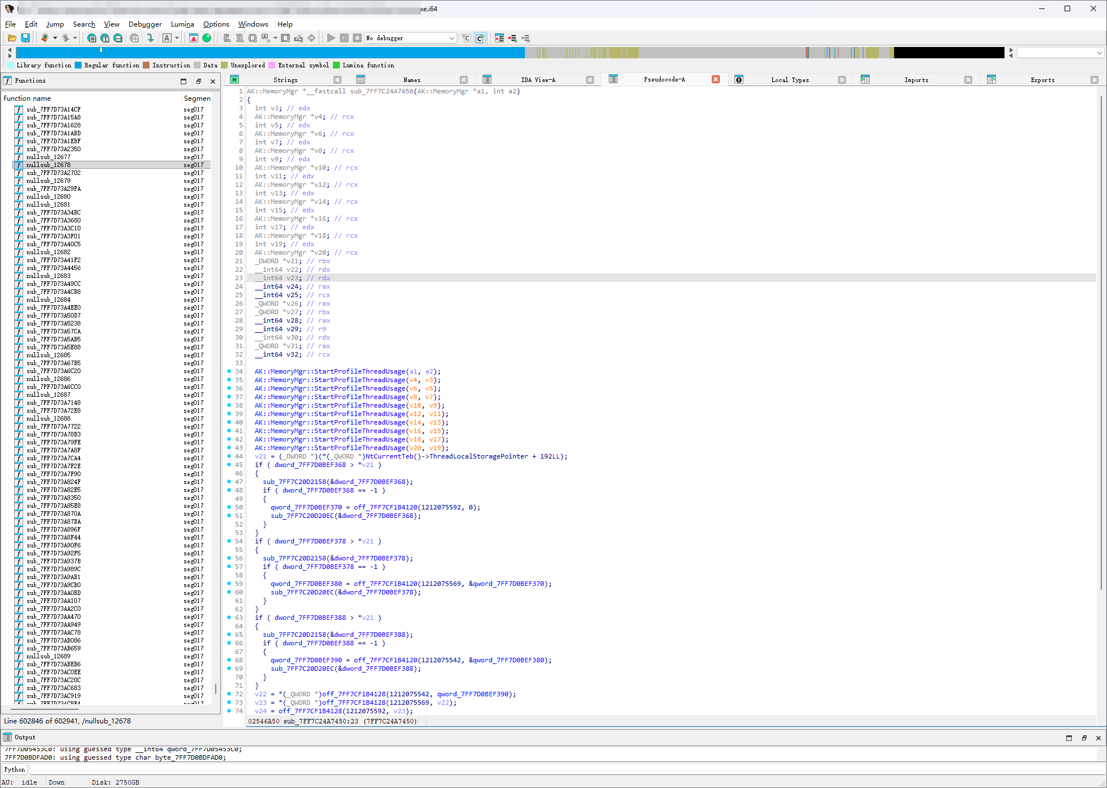This screenshot has height=788, width=1107.
Task: Click the pause process button
Action: tap(344, 38)
